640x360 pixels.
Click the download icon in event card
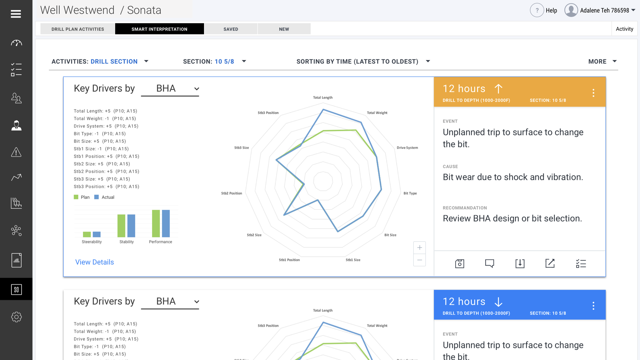point(520,264)
